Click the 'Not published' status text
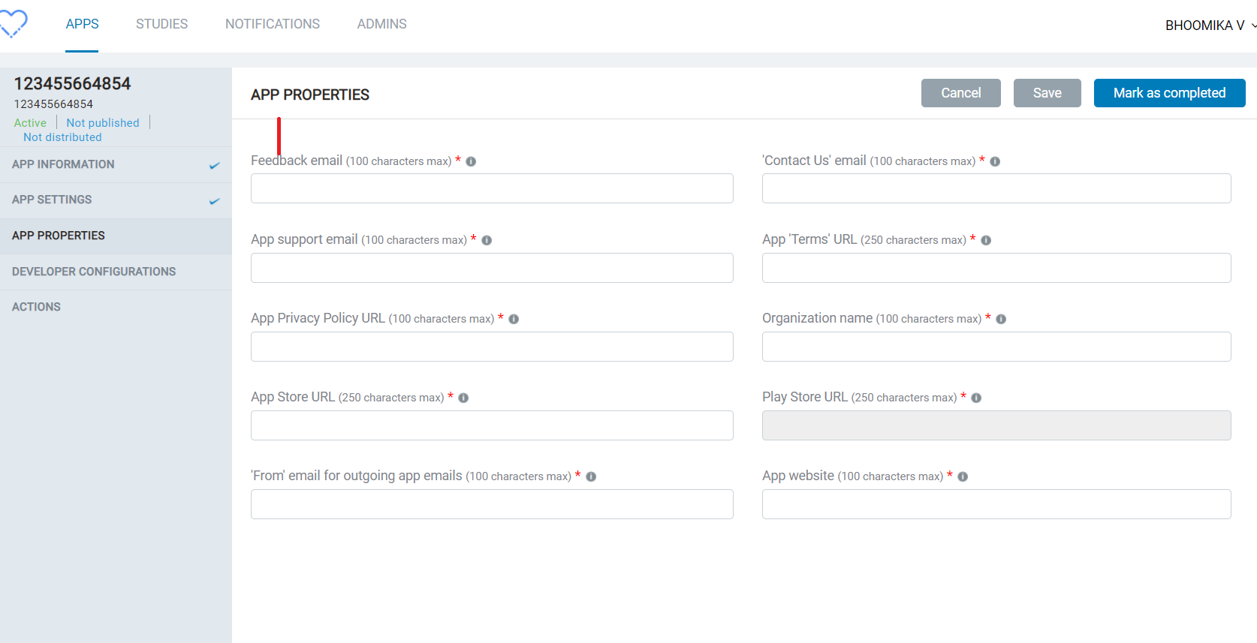Viewport: 1257px width, 643px height. pyautogui.click(x=103, y=123)
